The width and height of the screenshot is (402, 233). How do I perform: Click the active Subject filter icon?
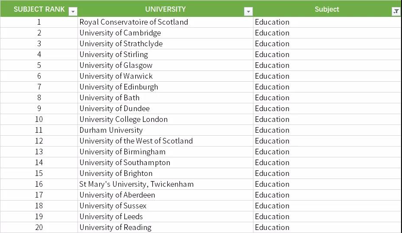[396, 12]
